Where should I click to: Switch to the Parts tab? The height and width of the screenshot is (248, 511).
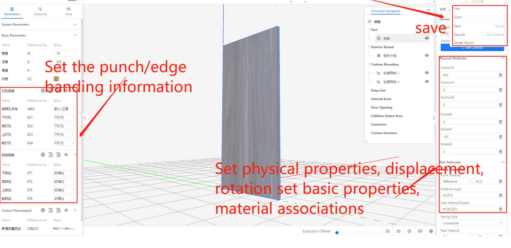pos(68,11)
